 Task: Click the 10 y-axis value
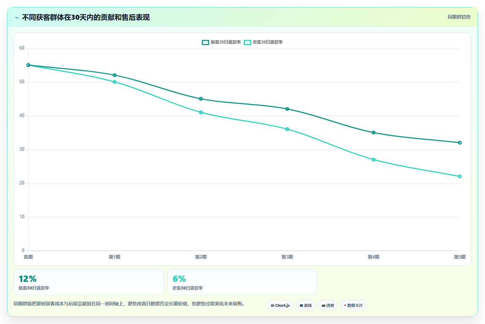[x=22, y=217]
